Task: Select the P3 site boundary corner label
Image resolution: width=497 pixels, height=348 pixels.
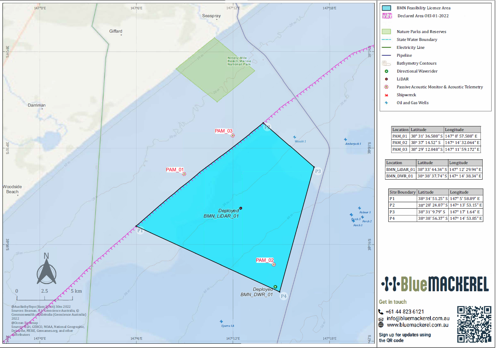Action: click(318, 171)
